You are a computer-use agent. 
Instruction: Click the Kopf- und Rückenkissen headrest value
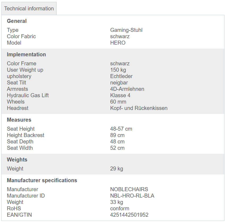[x=139, y=108]
